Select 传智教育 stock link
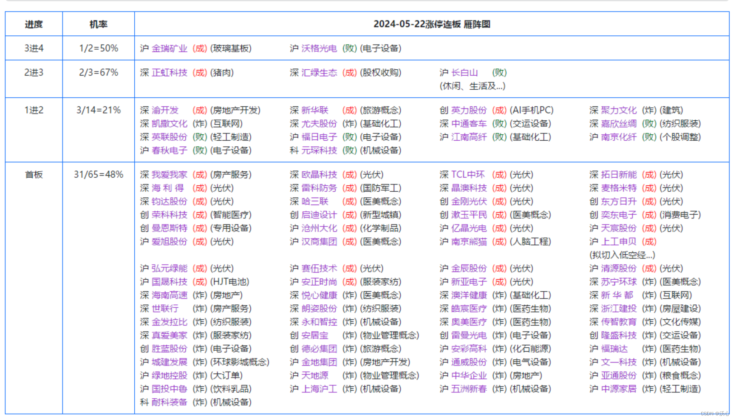736x420 pixels. click(619, 322)
